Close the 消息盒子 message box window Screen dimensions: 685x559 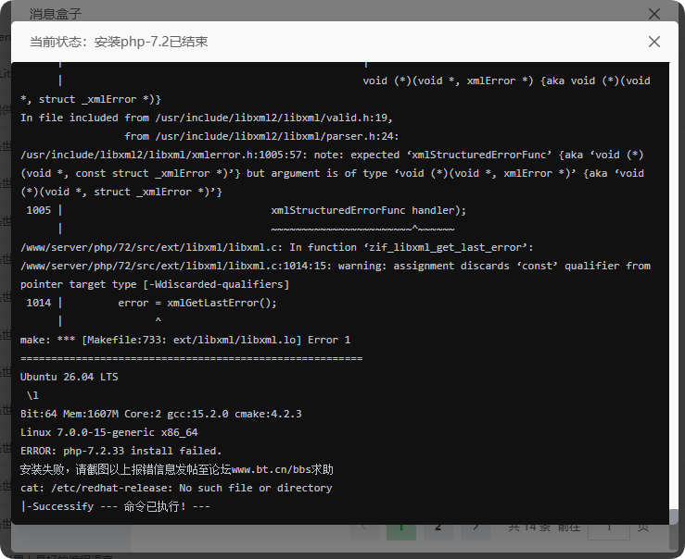click(654, 14)
